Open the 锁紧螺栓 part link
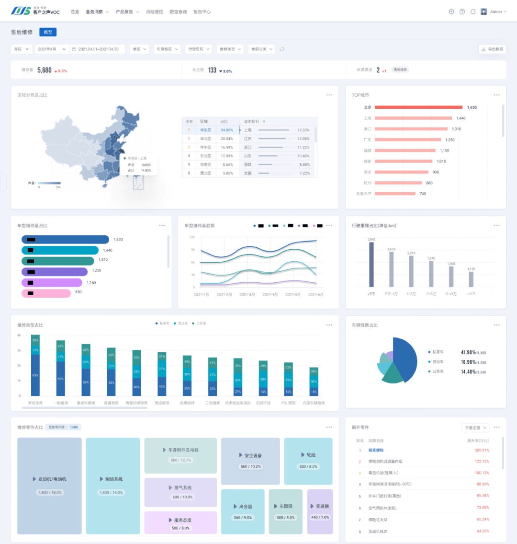 376,450
